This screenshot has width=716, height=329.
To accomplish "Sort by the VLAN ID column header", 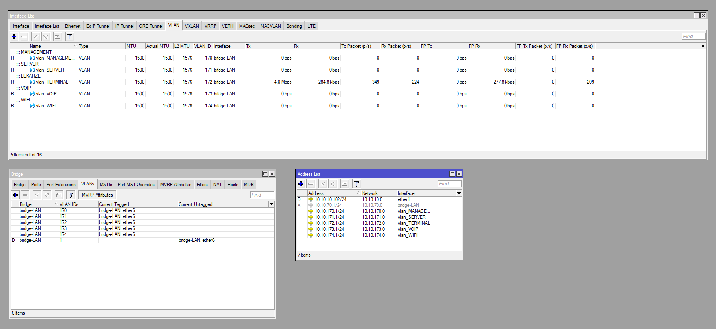I will pos(203,46).
